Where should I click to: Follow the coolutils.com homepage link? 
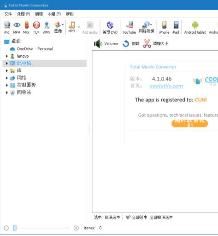click(166, 86)
